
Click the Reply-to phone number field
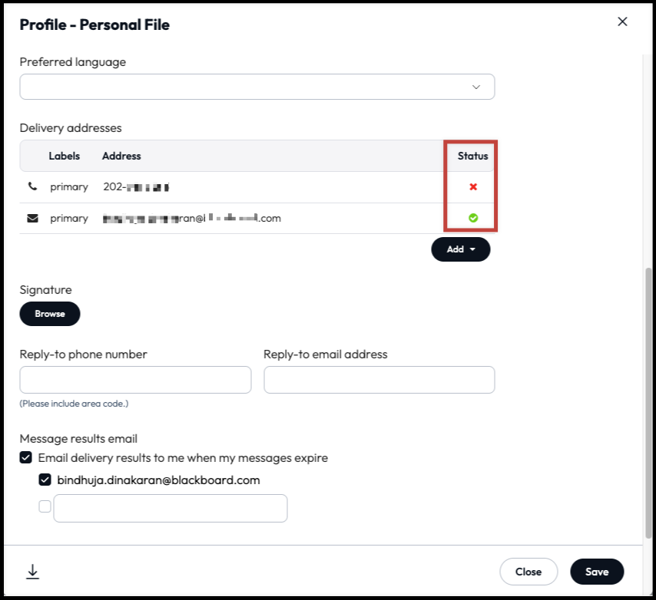point(135,380)
